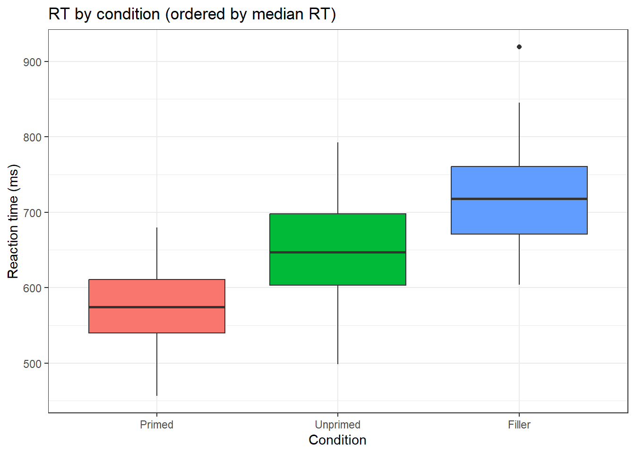This screenshot has height=454, width=635.
Task: Click the chart title text
Action: coord(192,14)
